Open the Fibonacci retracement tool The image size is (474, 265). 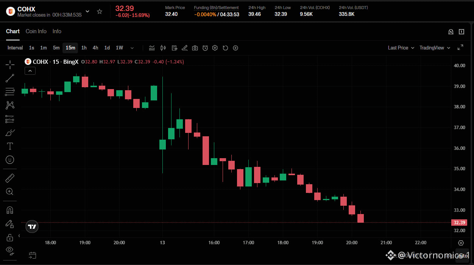point(10,92)
